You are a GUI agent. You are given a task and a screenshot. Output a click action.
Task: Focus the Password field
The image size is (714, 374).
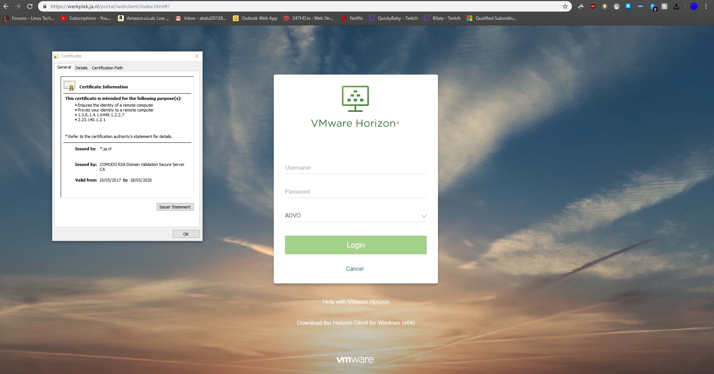pyautogui.click(x=356, y=192)
